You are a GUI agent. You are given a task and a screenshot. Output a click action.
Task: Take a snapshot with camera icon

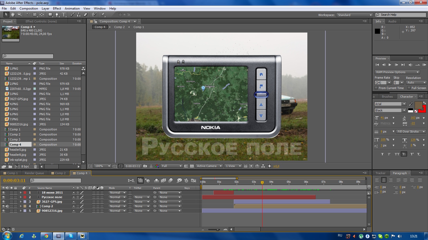pyautogui.click(x=145, y=166)
